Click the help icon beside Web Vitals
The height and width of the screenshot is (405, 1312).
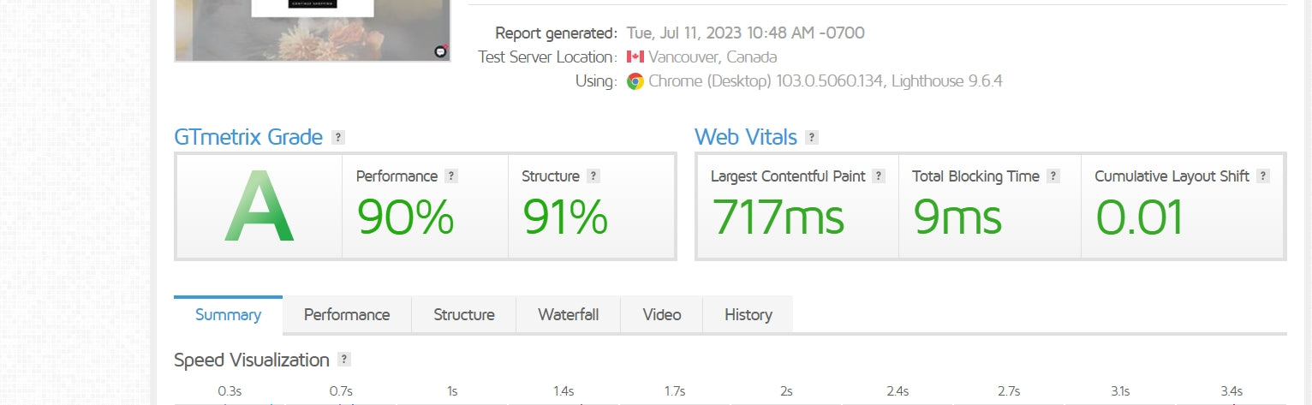[812, 137]
